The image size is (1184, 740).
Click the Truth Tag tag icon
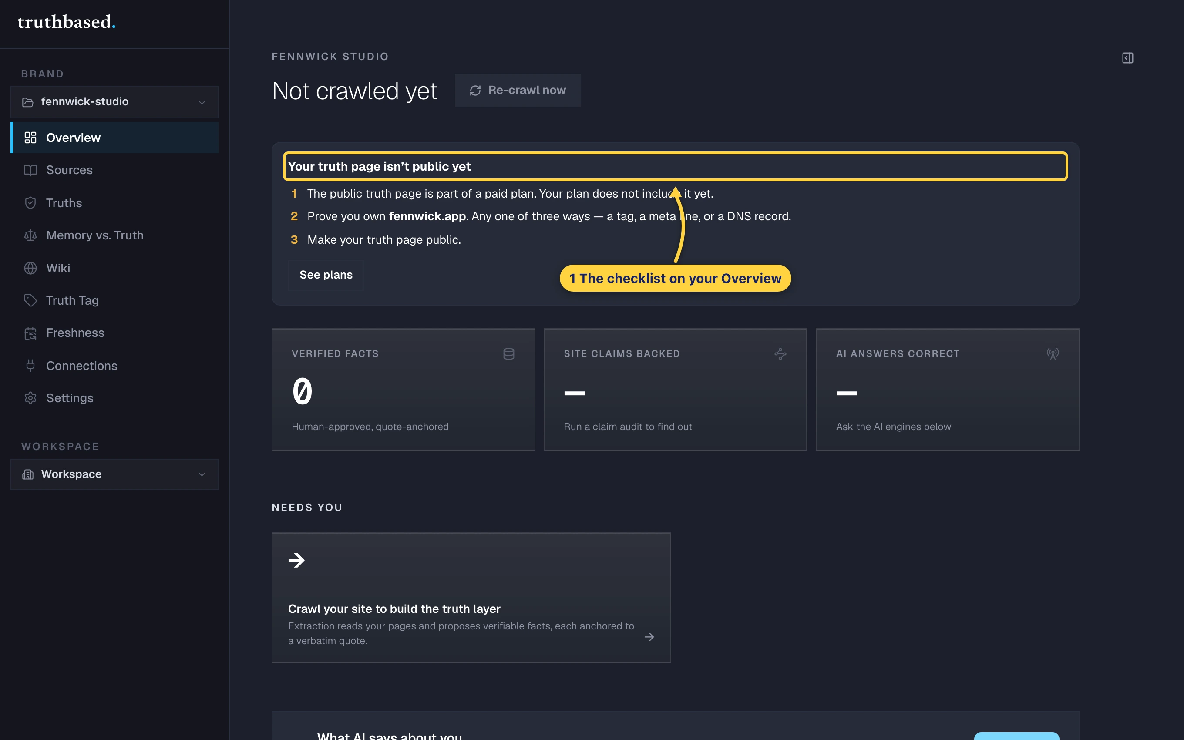[30, 300]
